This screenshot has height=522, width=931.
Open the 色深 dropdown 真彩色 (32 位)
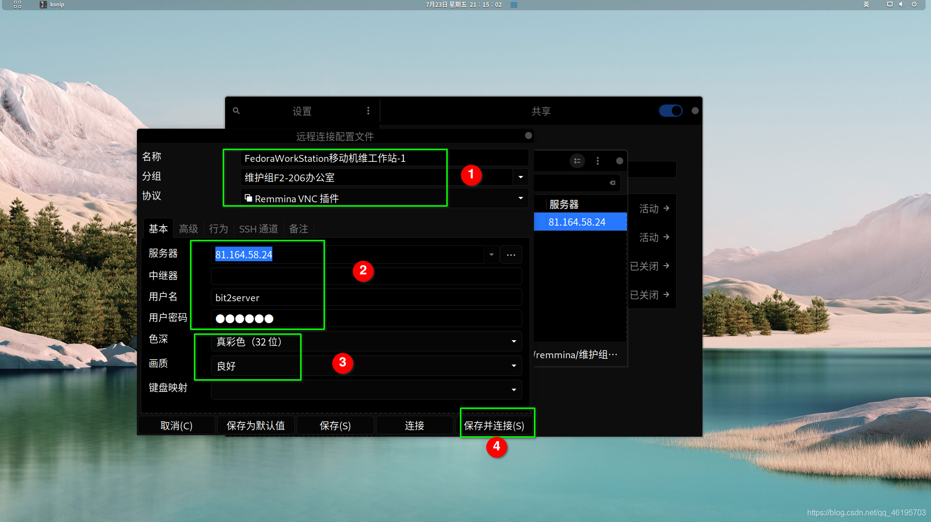click(366, 341)
